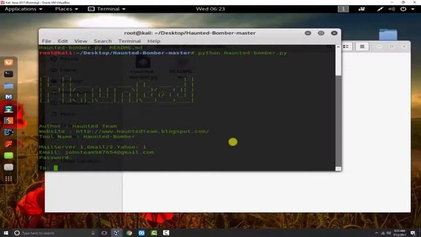Open Windows Task View
This screenshot has width=421, height=237.
pos(104,232)
